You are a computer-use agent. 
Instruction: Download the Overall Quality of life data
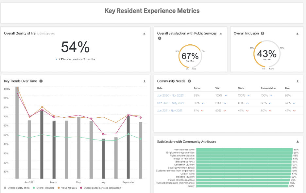(144, 34)
